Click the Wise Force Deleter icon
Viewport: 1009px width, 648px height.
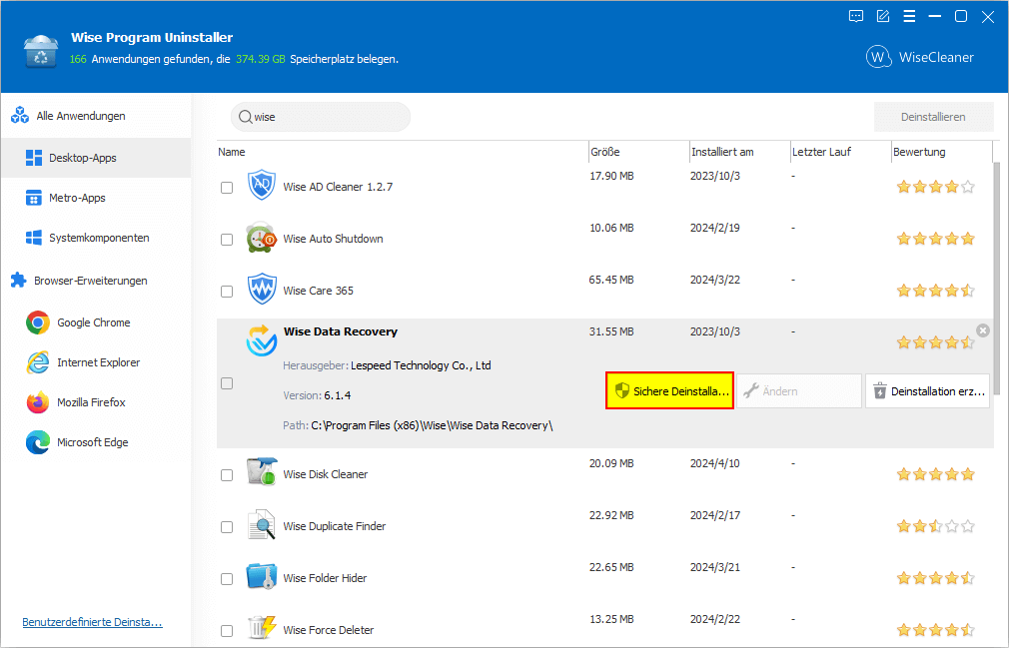[262, 628]
